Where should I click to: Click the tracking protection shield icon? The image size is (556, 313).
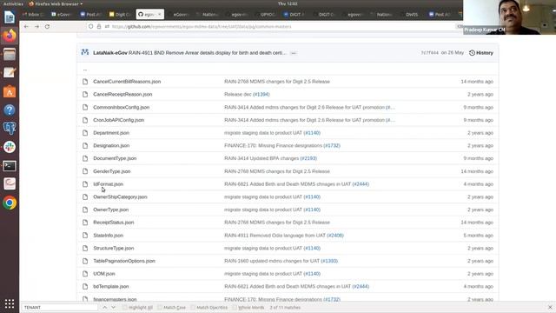[91, 27]
